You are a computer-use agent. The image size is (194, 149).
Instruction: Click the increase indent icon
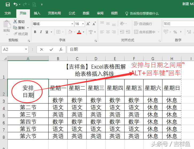pos(128,32)
